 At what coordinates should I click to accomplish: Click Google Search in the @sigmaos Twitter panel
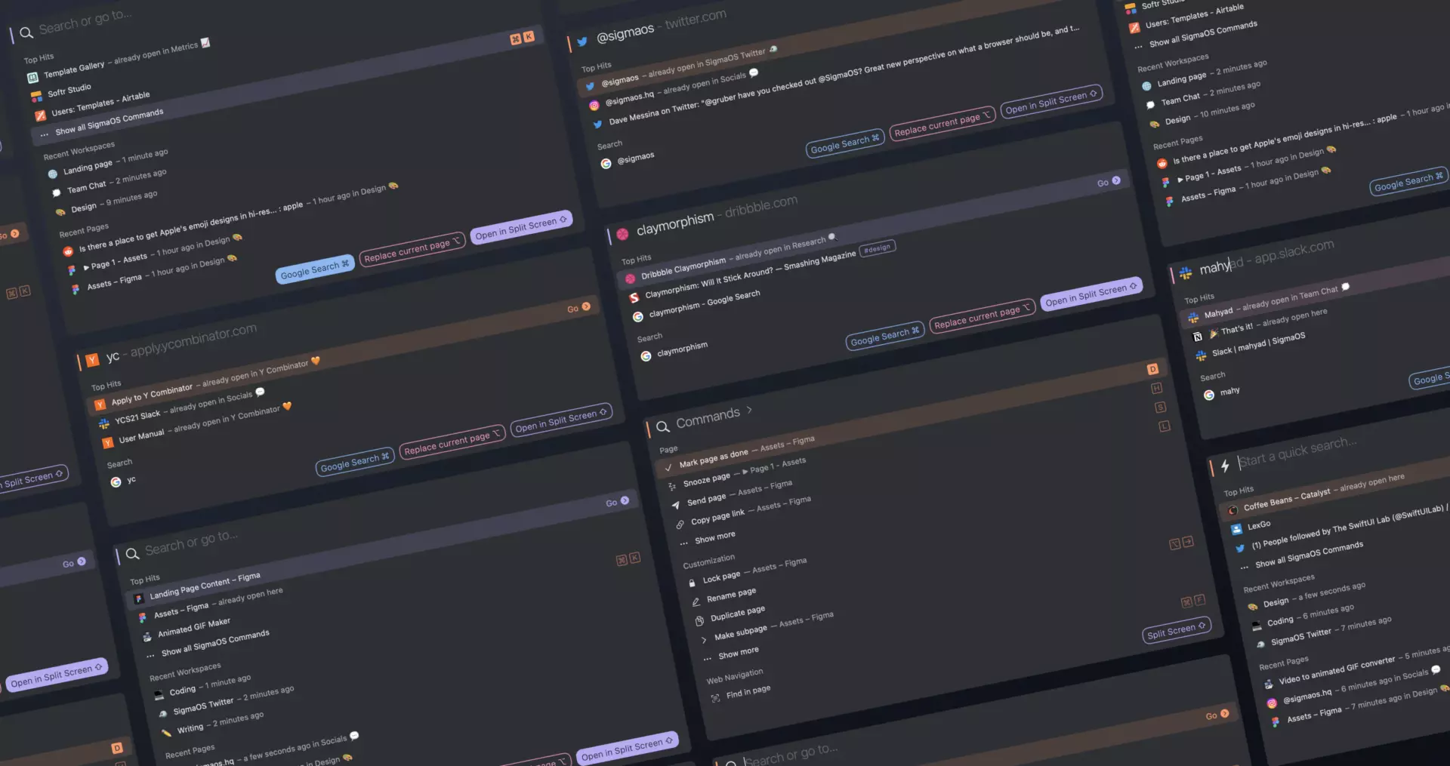844,143
